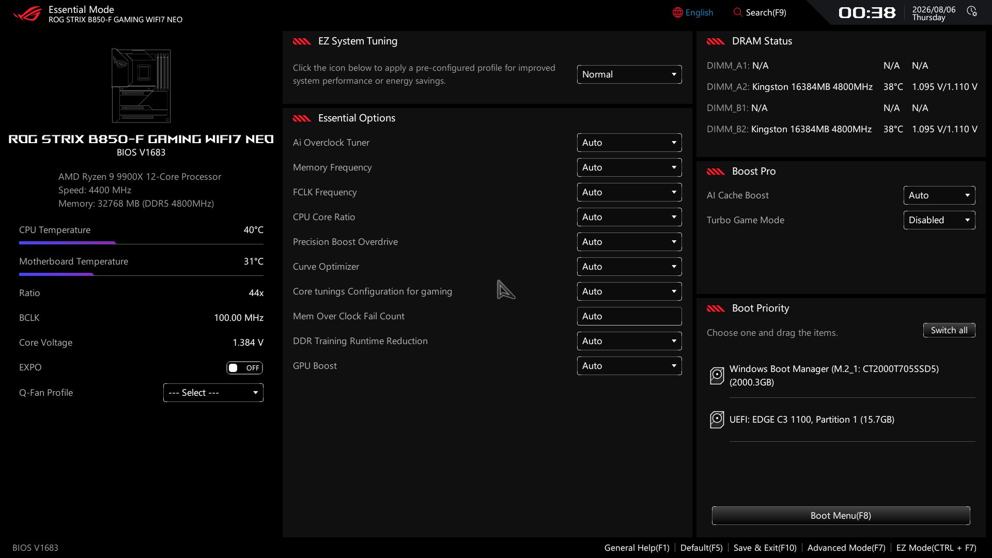
Task: Open Core tunings Configuration for gaming dropdown
Action: 629,291
